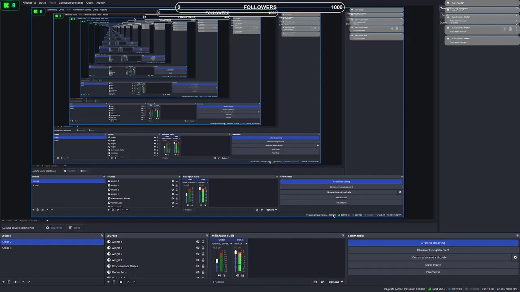Click the 'CPU: 3.0%' status entry
The image size is (520, 292).
click(x=487, y=289)
